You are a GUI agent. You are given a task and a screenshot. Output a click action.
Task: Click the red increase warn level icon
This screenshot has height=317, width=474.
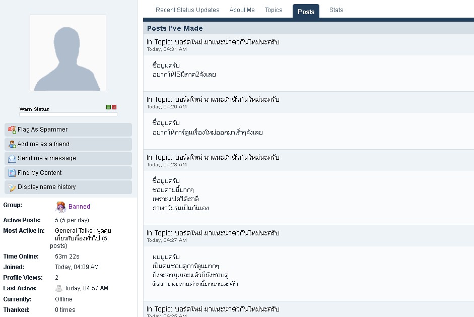[x=114, y=107]
